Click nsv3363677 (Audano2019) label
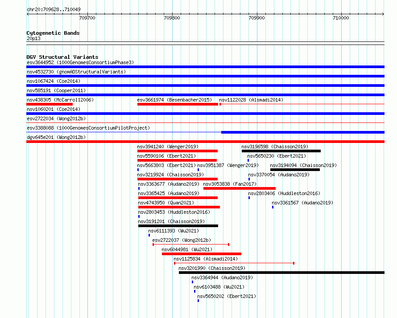The image size is (397, 318). coord(169,184)
